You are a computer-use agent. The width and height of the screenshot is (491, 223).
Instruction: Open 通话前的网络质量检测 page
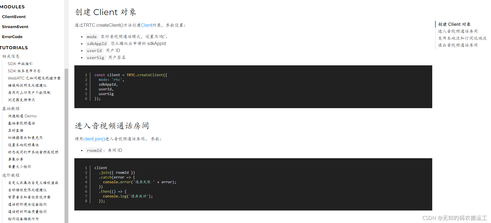(x=27, y=211)
